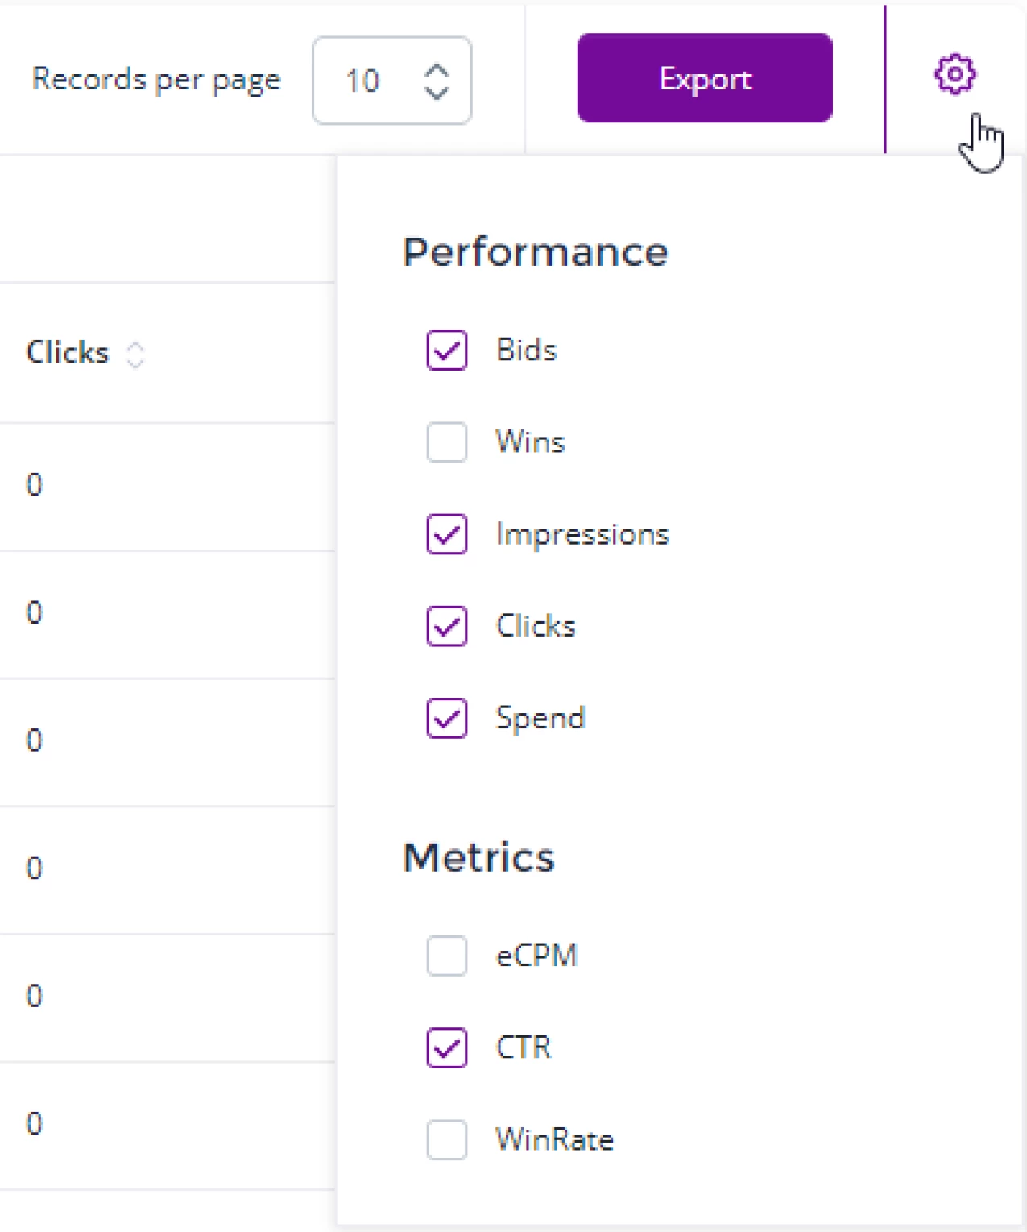Uncheck the Clicks performance option
This screenshot has height=1232, width=1027.
(x=446, y=627)
